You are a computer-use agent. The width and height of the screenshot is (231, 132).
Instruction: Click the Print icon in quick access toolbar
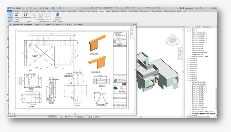31,8
